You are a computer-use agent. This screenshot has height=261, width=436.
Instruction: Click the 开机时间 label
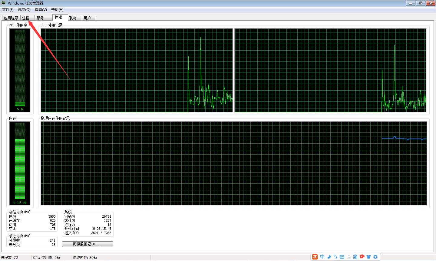click(71, 229)
